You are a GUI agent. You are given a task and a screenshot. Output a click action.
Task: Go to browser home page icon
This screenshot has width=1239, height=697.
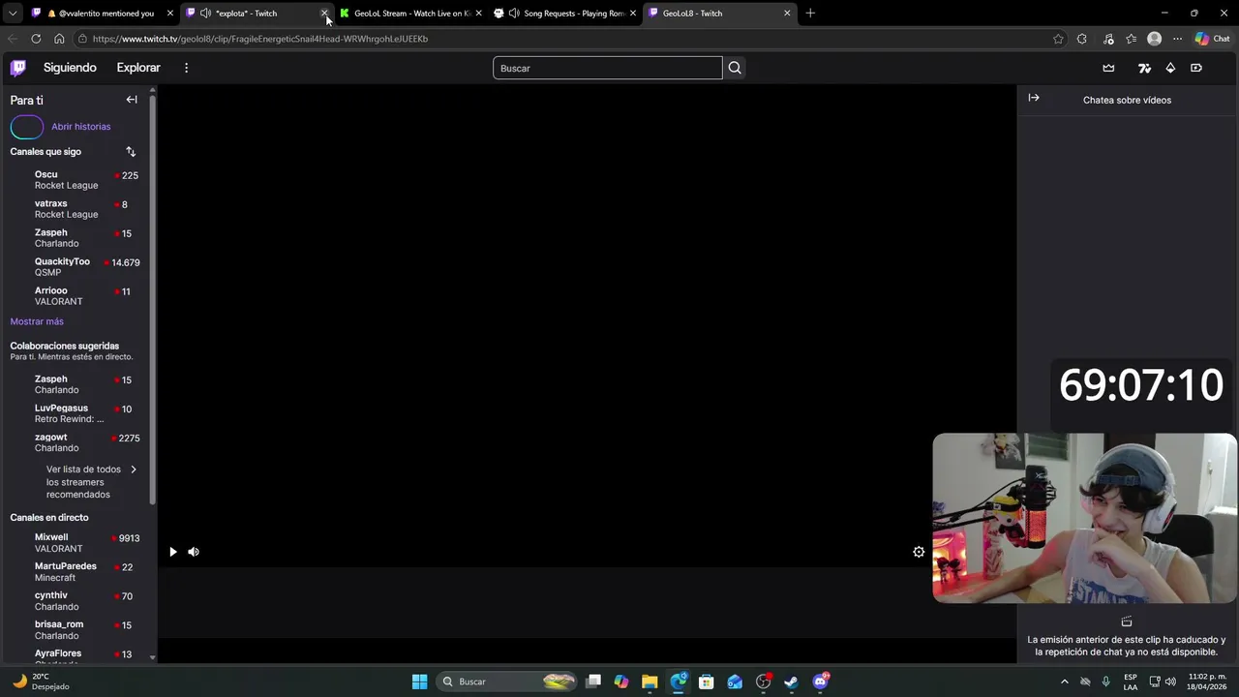59,39
